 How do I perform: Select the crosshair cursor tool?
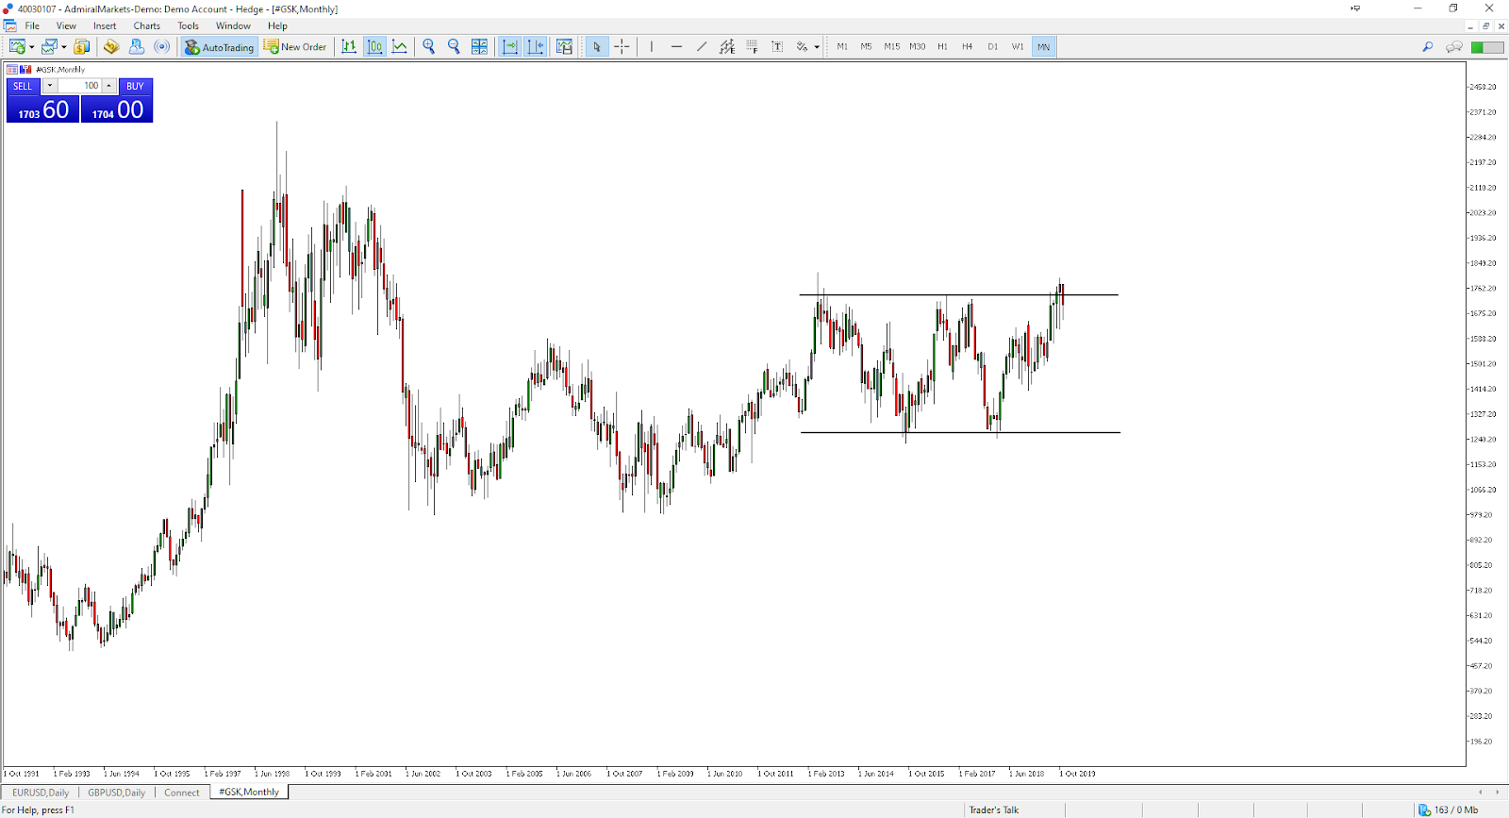pyautogui.click(x=622, y=46)
